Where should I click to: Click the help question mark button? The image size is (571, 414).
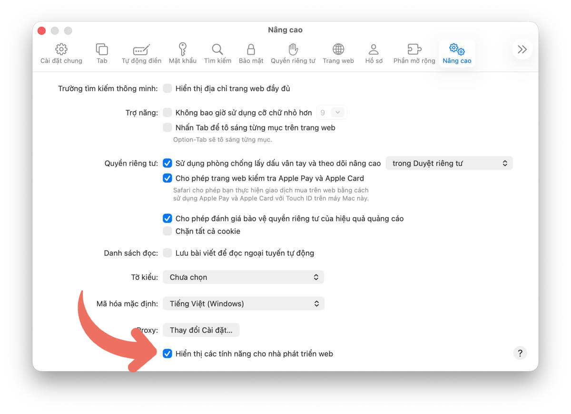point(520,353)
